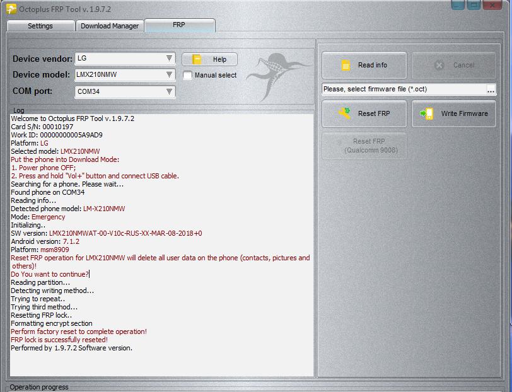
Task: Click log line 'Do You want to continue?'
Action: point(50,274)
